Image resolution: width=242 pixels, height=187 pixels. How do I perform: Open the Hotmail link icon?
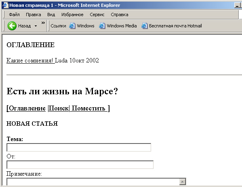144,26
